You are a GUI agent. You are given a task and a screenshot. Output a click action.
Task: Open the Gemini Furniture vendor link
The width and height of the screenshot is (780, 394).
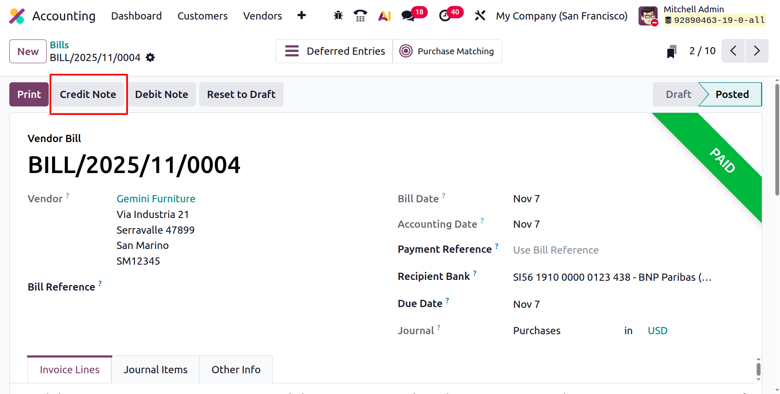pyautogui.click(x=156, y=198)
